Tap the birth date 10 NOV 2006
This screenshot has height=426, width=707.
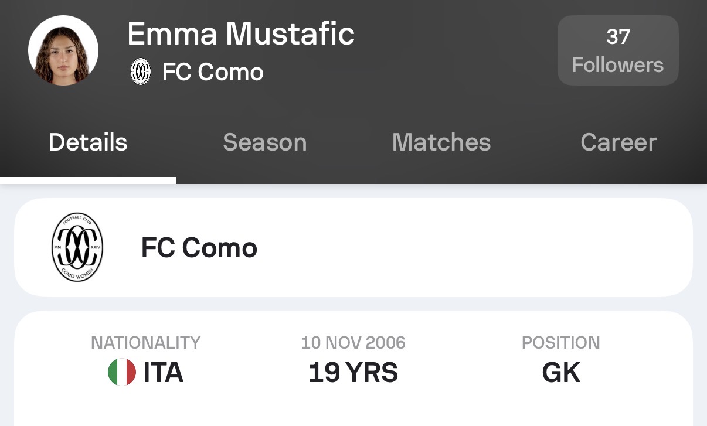tap(353, 343)
